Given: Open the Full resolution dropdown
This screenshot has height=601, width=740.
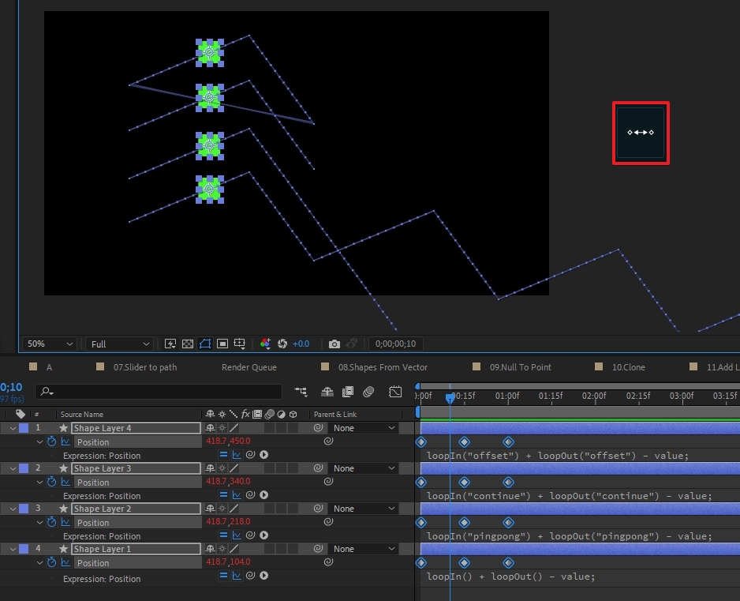Looking at the screenshot, I should click(119, 344).
